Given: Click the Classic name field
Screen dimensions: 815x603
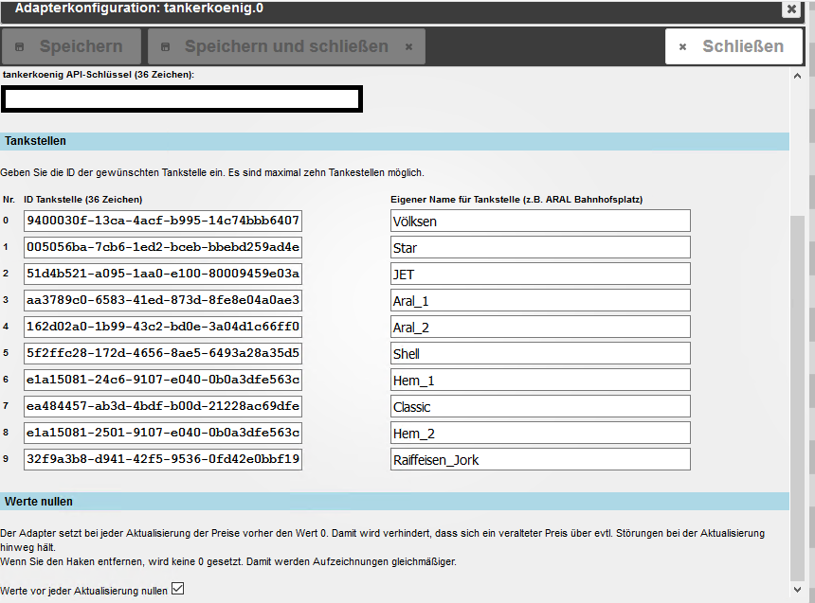Looking at the screenshot, I should (540, 406).
